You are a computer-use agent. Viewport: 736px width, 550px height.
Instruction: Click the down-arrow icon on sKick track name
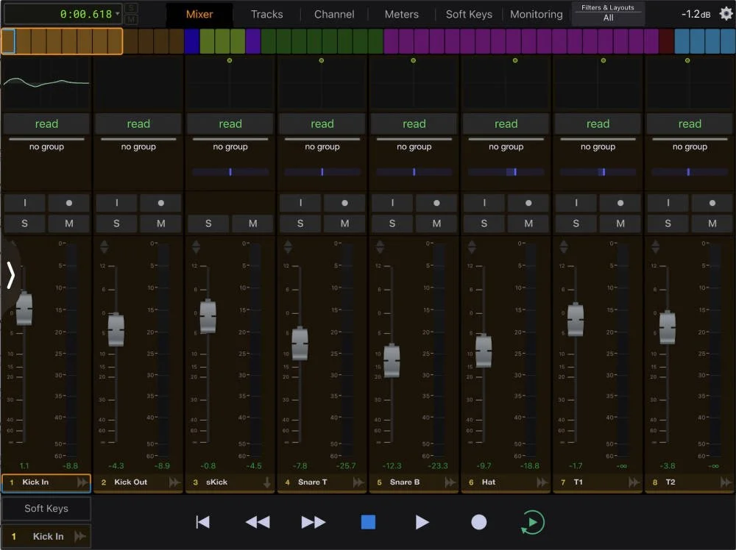pos(266,482)
